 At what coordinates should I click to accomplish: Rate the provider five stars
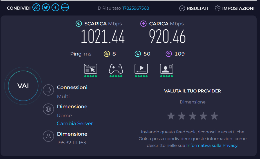(214, 116)
